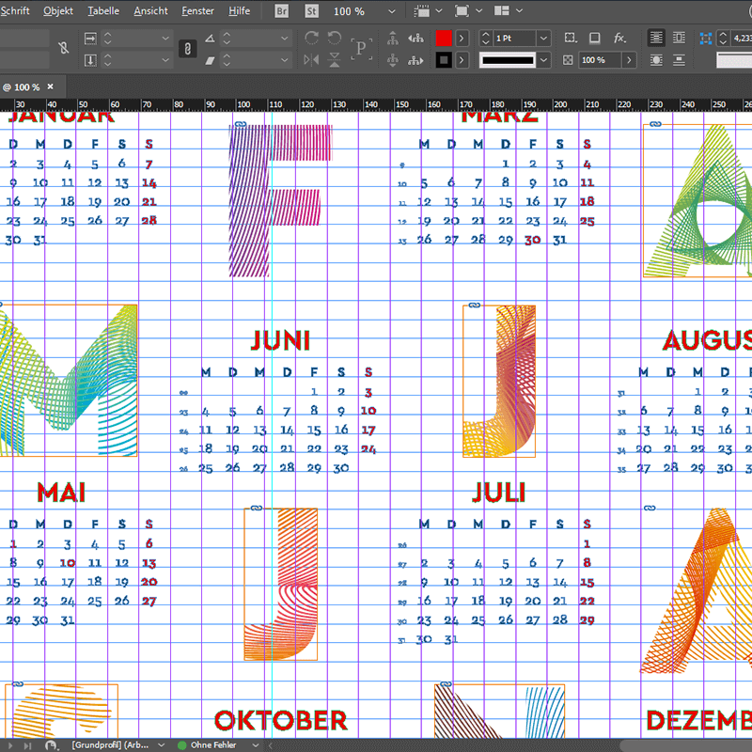This screenshot has width=752, height=752.
Task: Open the Fenster menu
Action: 197,11
